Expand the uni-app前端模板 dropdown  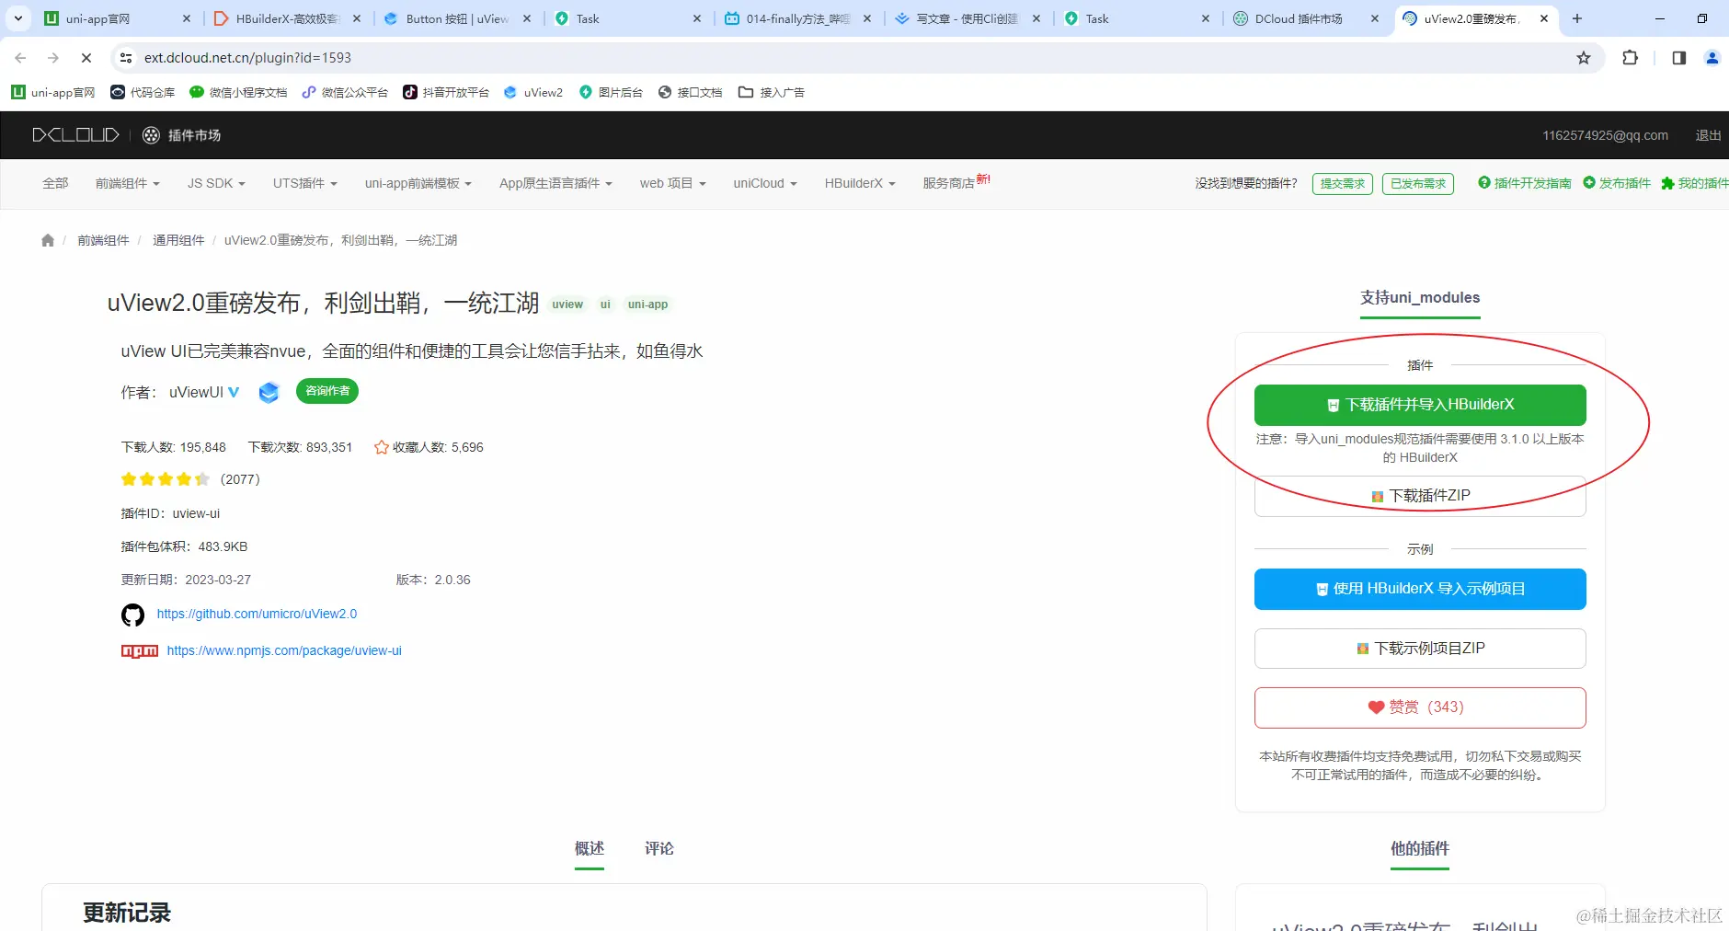418,183
